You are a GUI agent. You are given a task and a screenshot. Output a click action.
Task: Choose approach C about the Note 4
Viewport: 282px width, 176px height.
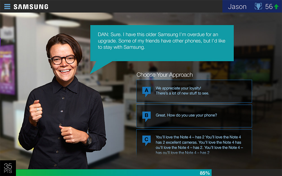pos(194,144)
